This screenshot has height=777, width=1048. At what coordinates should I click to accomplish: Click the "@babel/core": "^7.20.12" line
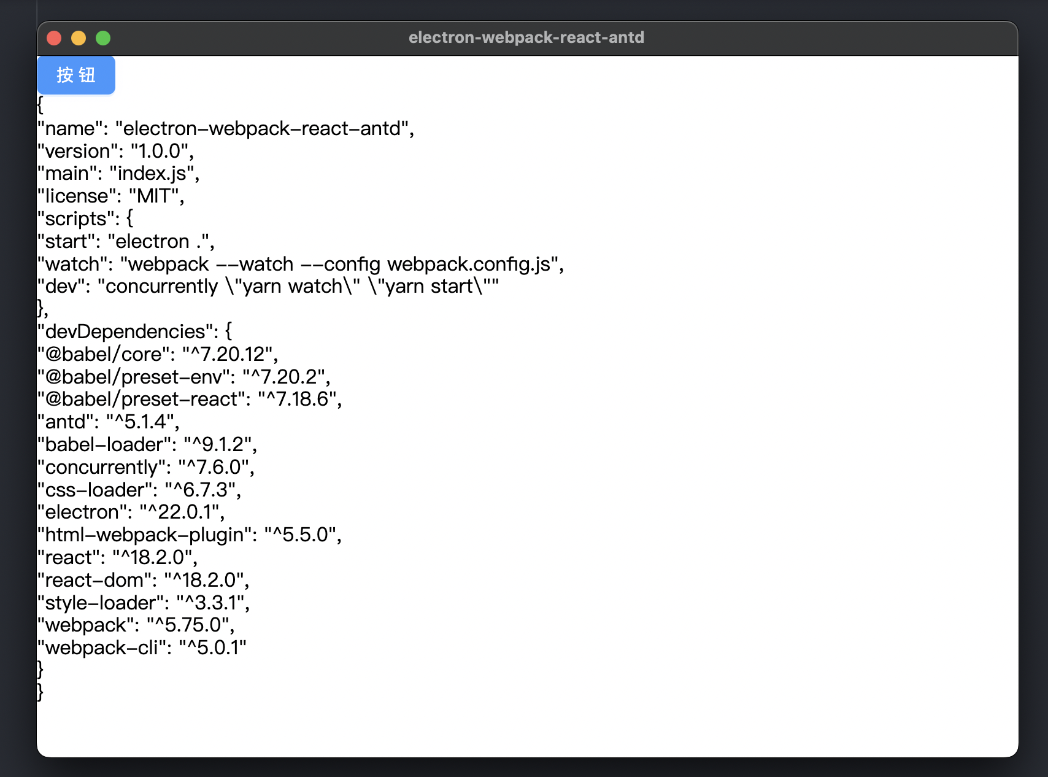click(158, 354)
